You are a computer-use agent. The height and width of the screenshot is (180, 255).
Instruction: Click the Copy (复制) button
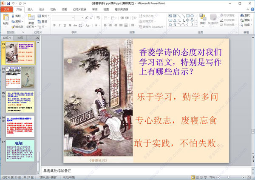[17, 21]
